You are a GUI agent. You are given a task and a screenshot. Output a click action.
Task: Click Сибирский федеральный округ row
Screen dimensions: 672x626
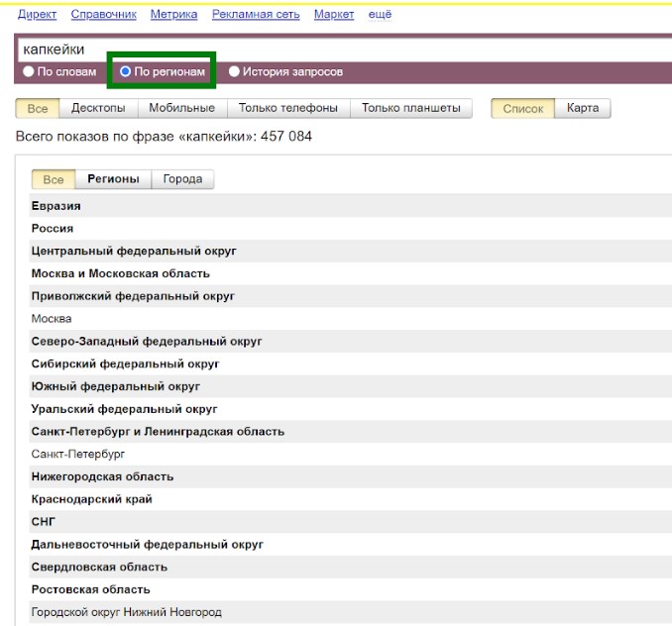(351, 364)
